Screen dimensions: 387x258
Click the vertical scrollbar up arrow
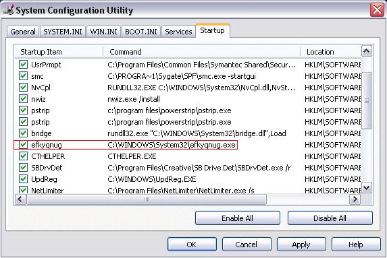point(367,51)
